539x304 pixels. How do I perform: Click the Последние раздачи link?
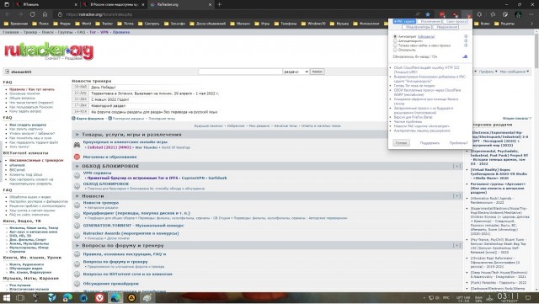128,118
